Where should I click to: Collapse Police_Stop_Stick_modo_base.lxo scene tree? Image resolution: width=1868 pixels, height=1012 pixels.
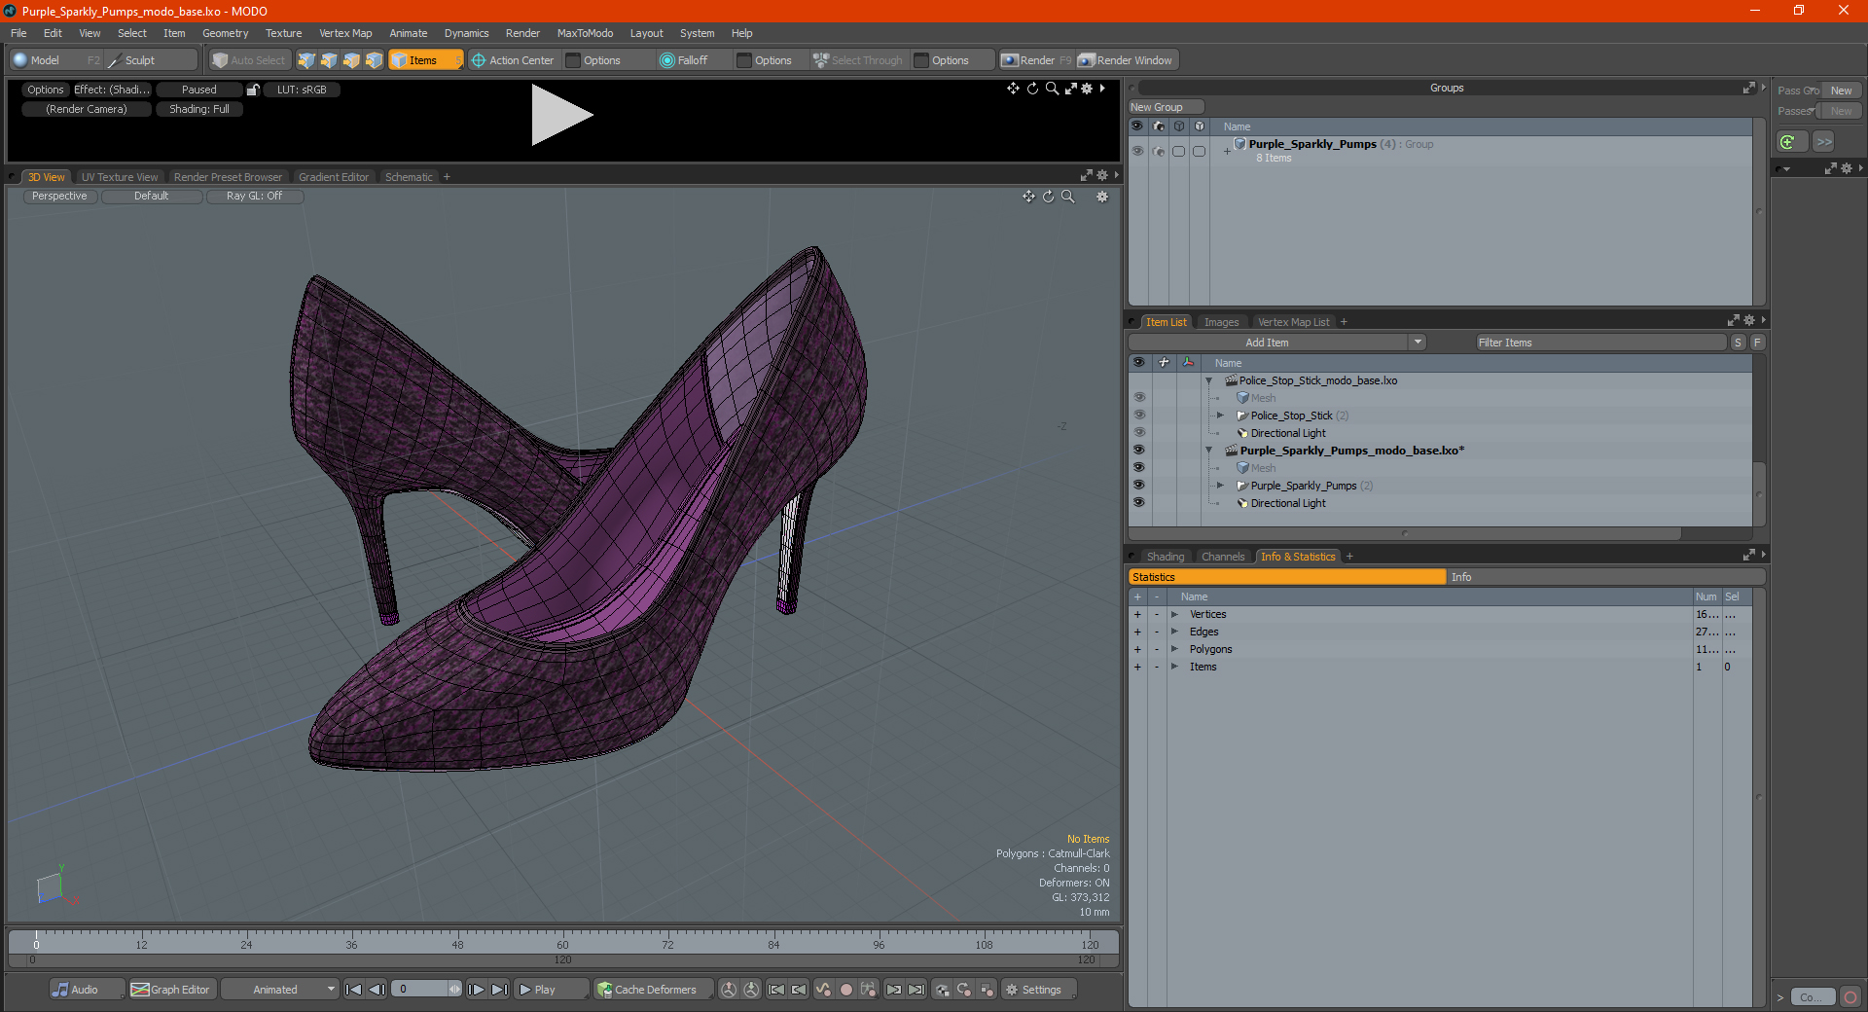coord(1209,380)
